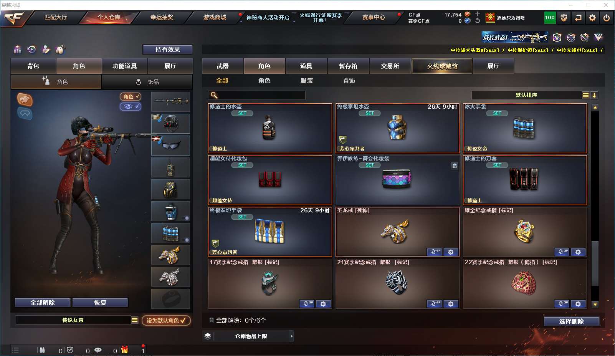Click the orange eagle emblem beside character
Viewport: 615px width, 356px height.
25,100
